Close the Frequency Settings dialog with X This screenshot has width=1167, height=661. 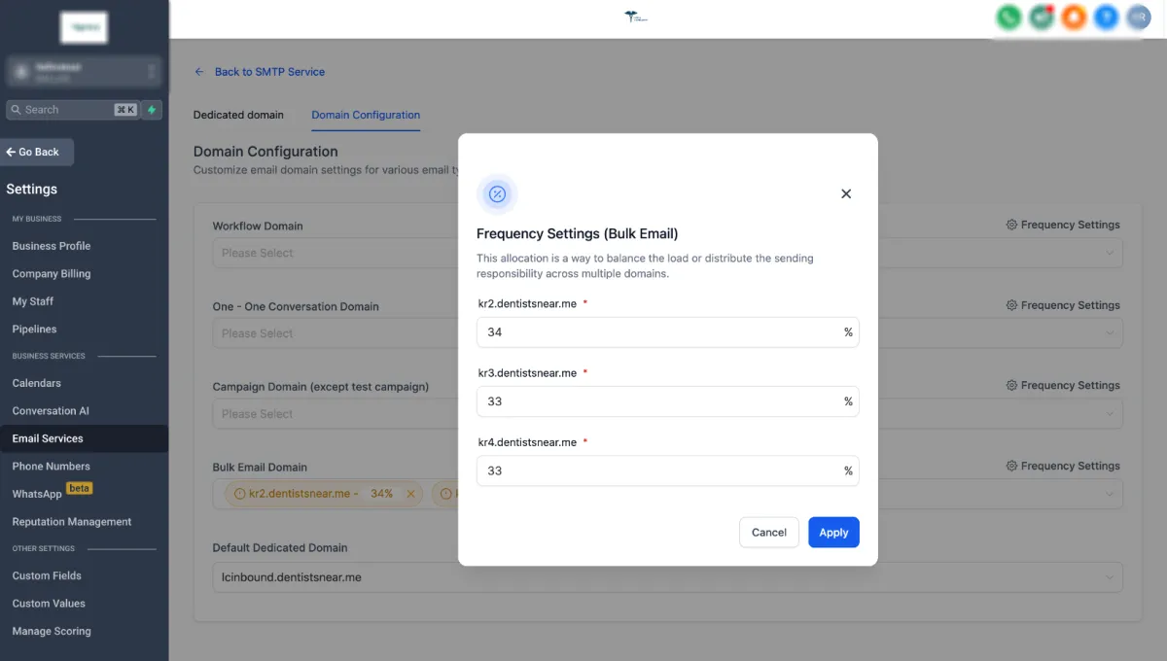846,193
